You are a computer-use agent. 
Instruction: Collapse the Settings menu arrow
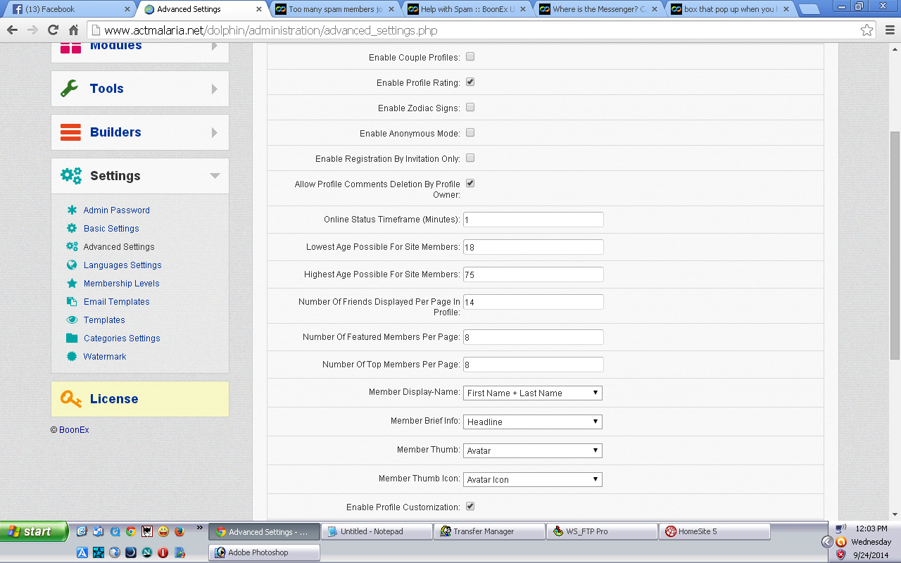tap(215, 176)
